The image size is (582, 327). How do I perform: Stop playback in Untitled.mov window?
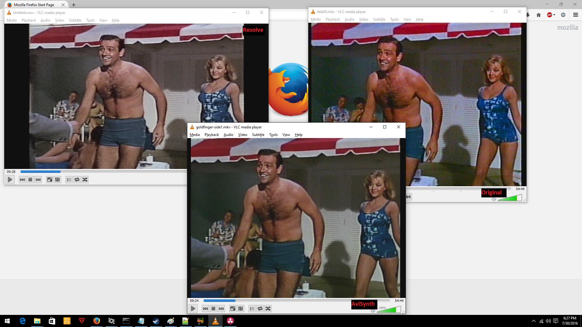pyautogui.click(x=30, y=180)
